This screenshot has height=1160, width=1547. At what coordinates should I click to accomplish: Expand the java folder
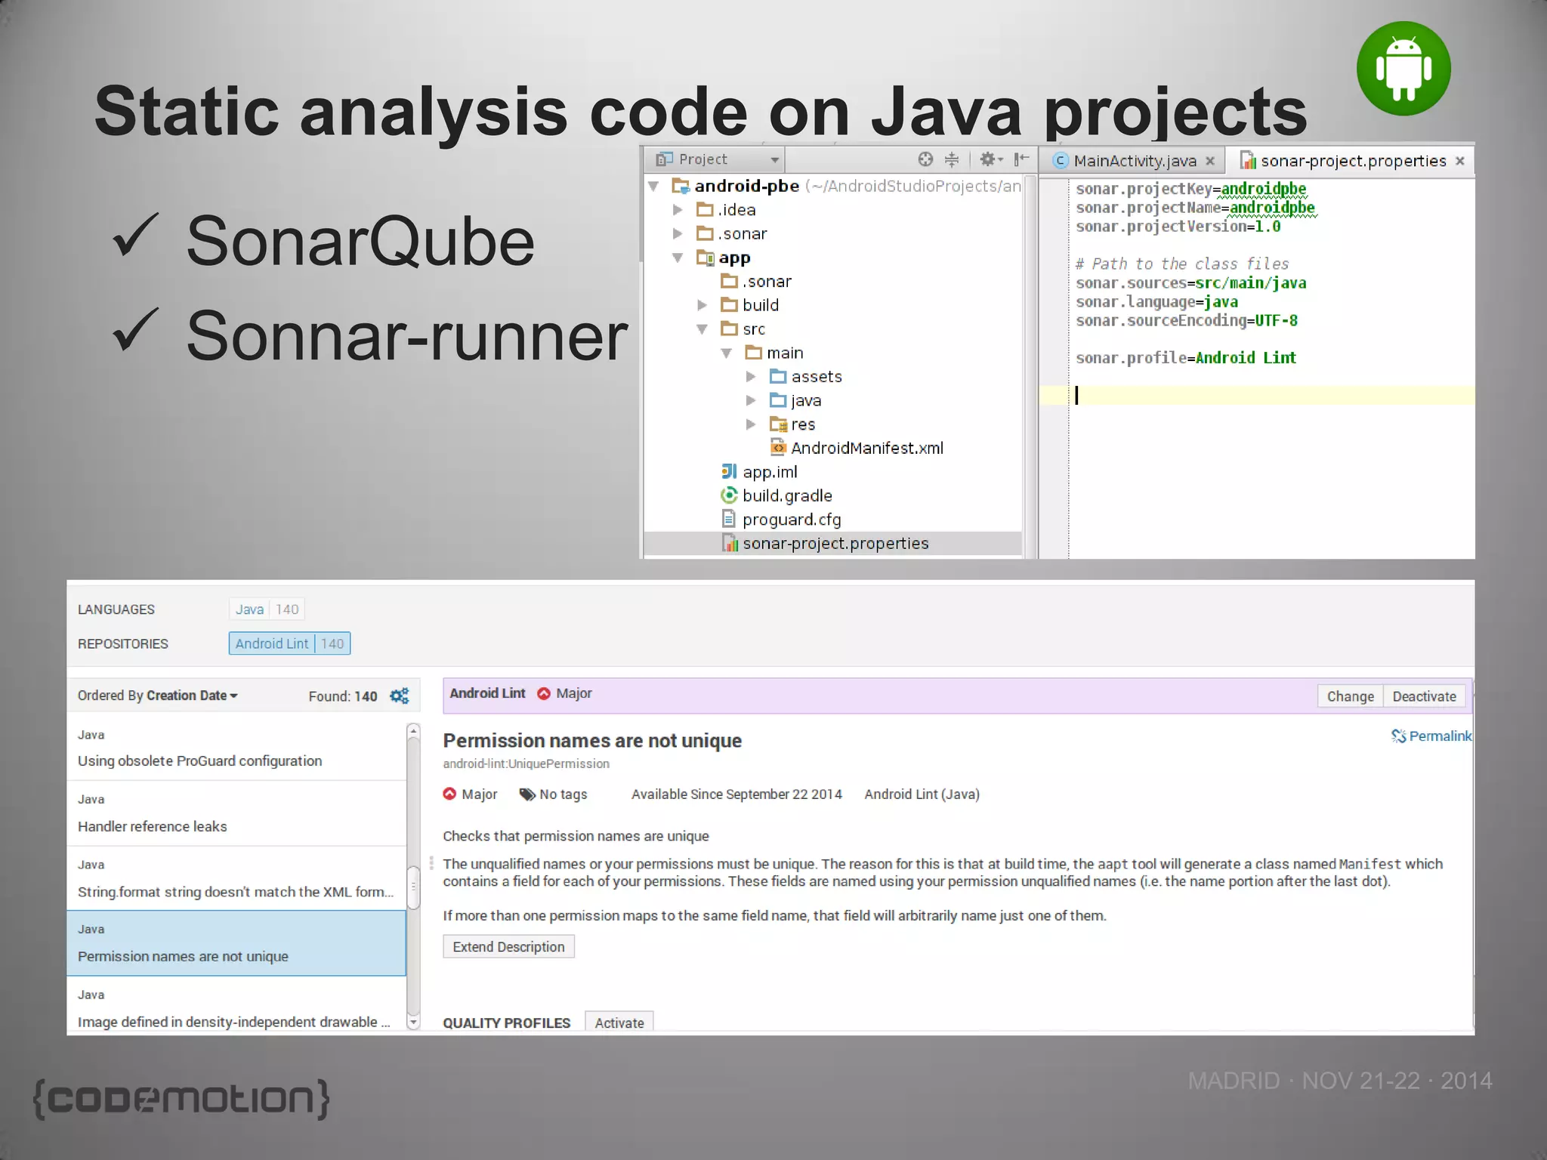pos(750,401)
